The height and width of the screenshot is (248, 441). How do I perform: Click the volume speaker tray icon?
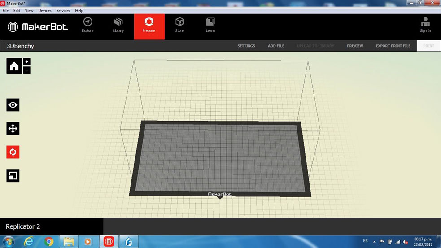point(406,242)
